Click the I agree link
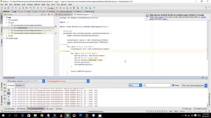 pos(161,17)
